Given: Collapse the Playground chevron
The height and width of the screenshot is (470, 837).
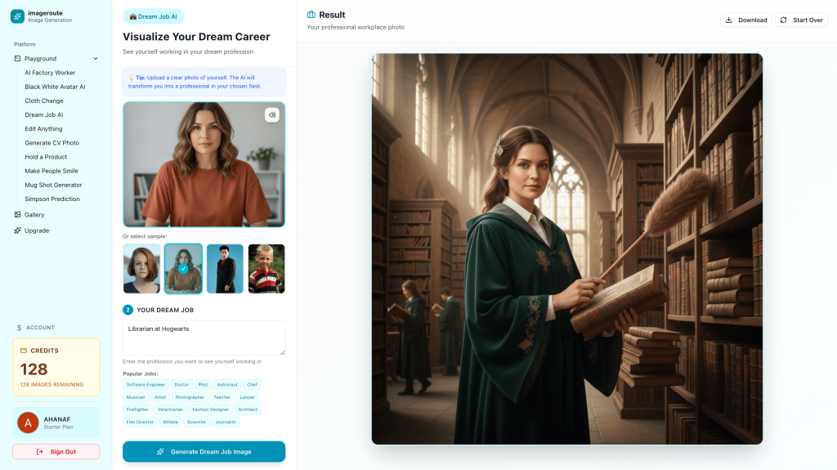Looking at the screenshot, I should [x=96, y=59].
